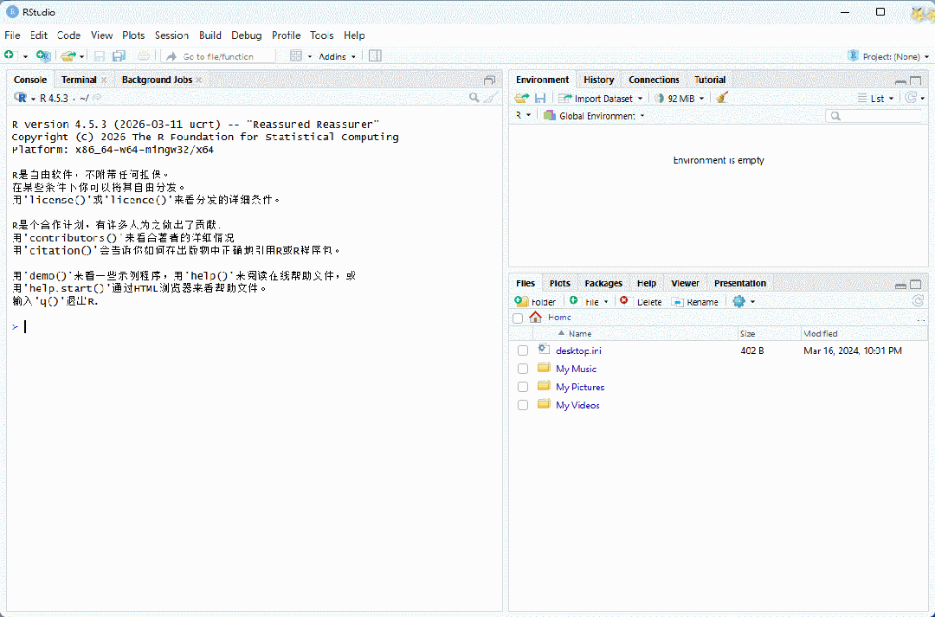The image size is (935, 617).
Task: Click the Environment search field
Action: [874, 116]
